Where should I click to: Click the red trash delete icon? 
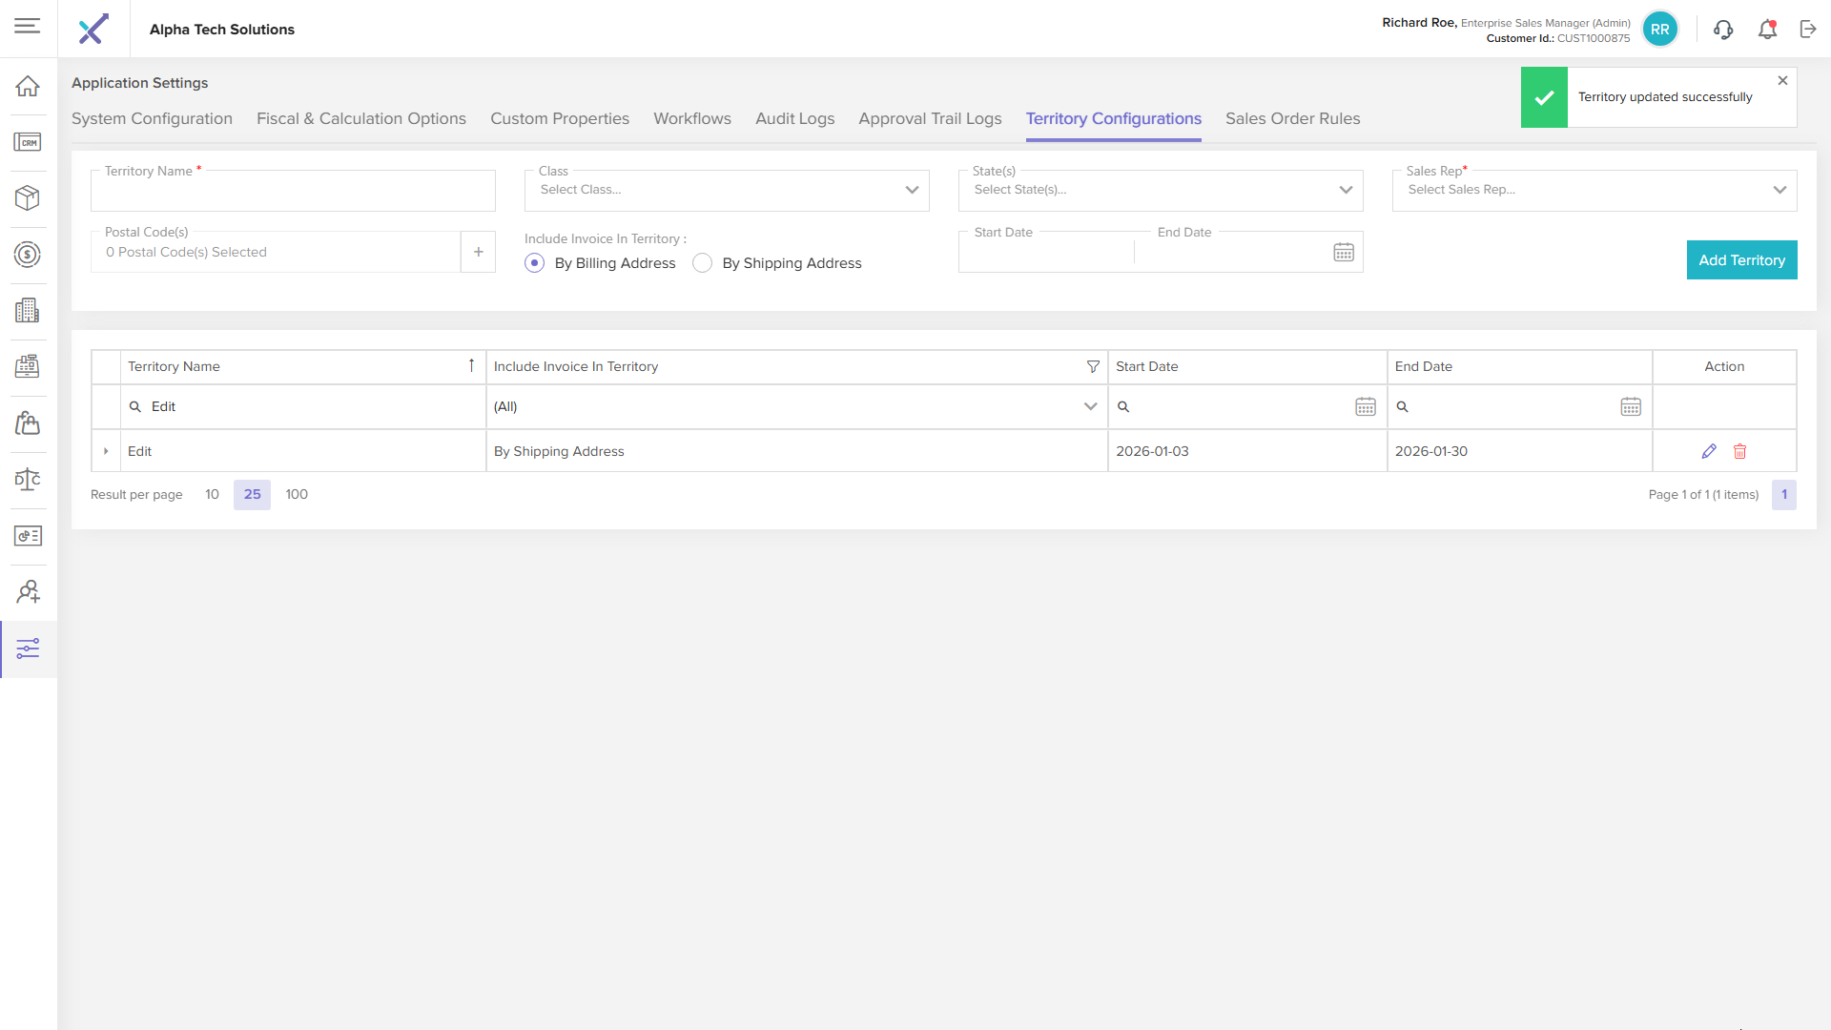pyautogui.click(x=1739, y=451)
